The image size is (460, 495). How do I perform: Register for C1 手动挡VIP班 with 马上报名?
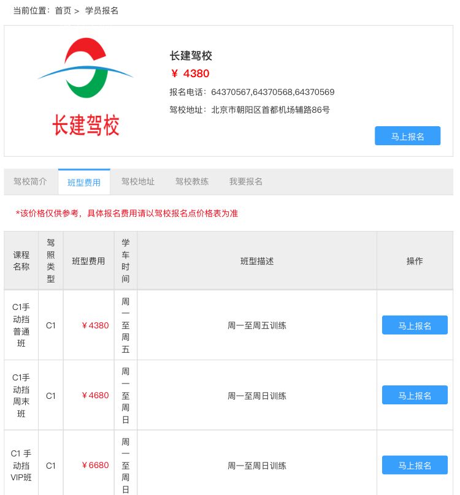pyautogui.click(x=415, y=465)
